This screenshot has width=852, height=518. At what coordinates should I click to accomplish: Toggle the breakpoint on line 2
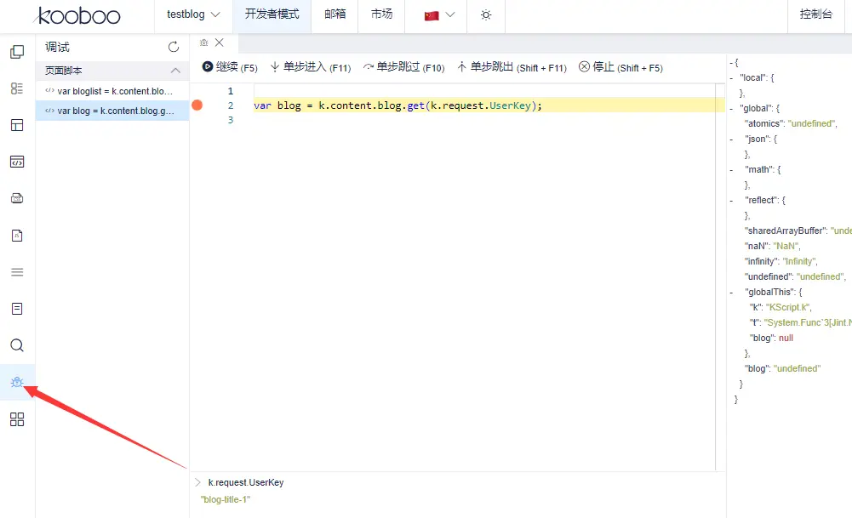(197, 105)
